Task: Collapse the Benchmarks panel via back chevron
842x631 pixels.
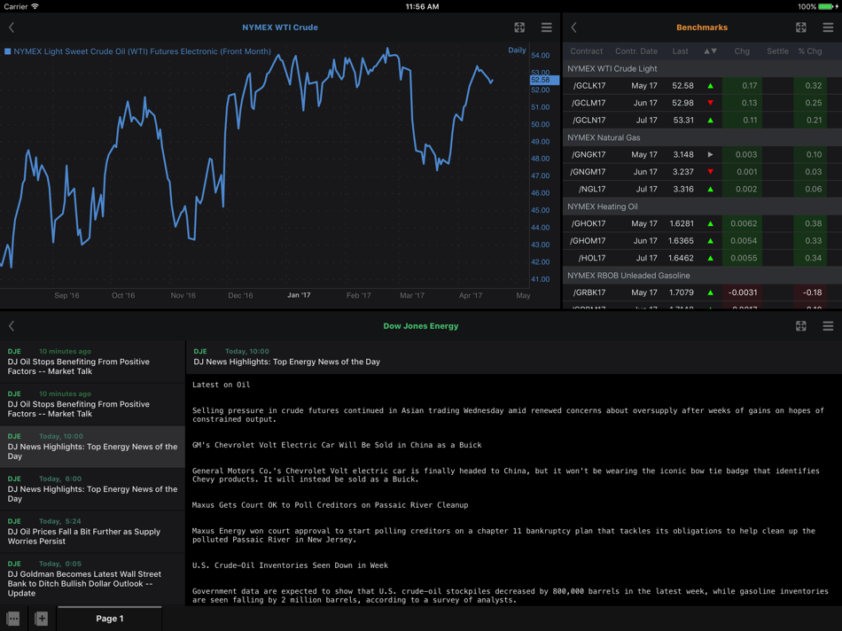Action: tap(573, 27)
